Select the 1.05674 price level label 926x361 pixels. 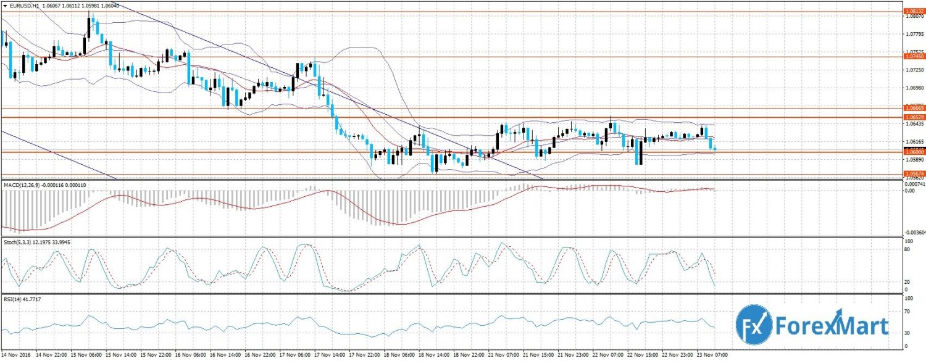pyautogui.click(x=913, y=174)
